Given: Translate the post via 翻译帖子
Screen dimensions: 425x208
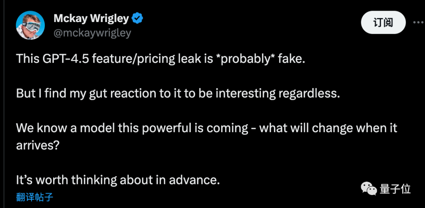Looking at the screenshot, I should (35, 197).
